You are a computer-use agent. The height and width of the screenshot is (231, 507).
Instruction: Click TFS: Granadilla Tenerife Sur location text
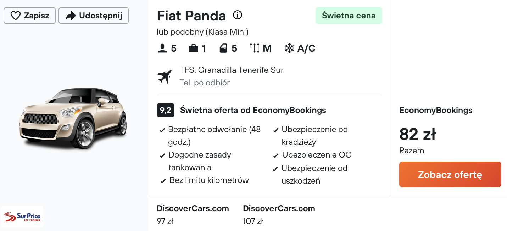[232, 70]
